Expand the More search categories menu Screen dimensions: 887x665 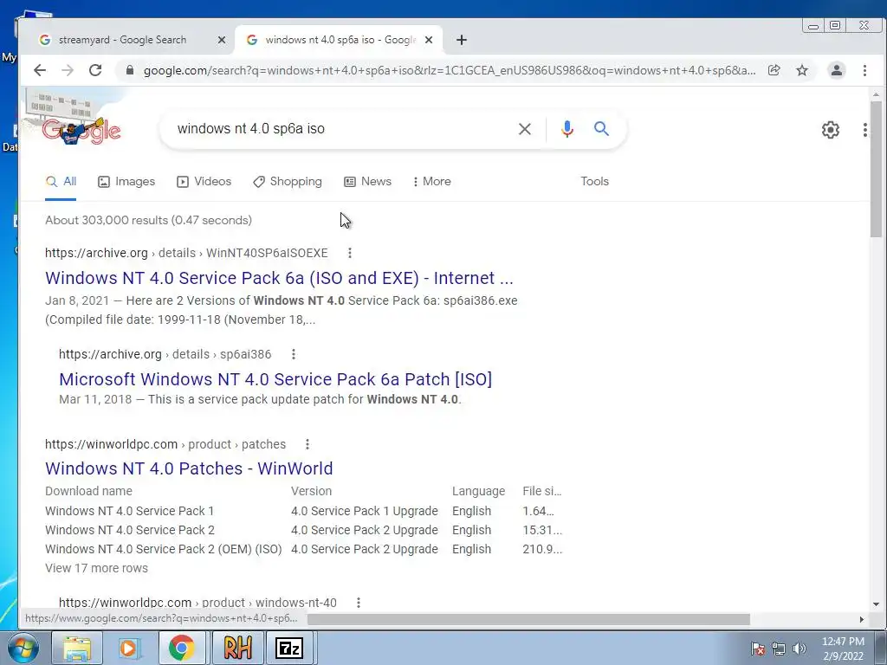pos(431,182)
